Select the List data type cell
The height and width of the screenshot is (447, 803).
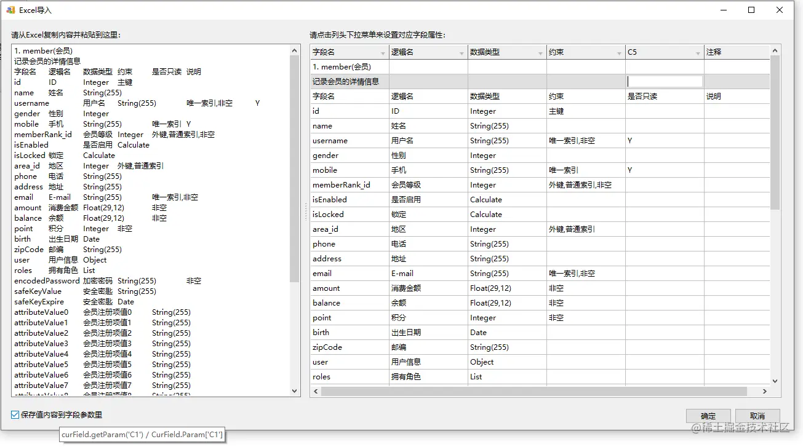click(507, 376)
